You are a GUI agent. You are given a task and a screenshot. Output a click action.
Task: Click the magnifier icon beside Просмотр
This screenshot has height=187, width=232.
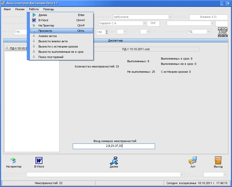coord(34,31)
